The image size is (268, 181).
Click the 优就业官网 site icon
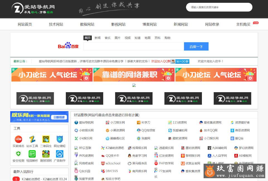pyautogui.click(x=183, y=163)
